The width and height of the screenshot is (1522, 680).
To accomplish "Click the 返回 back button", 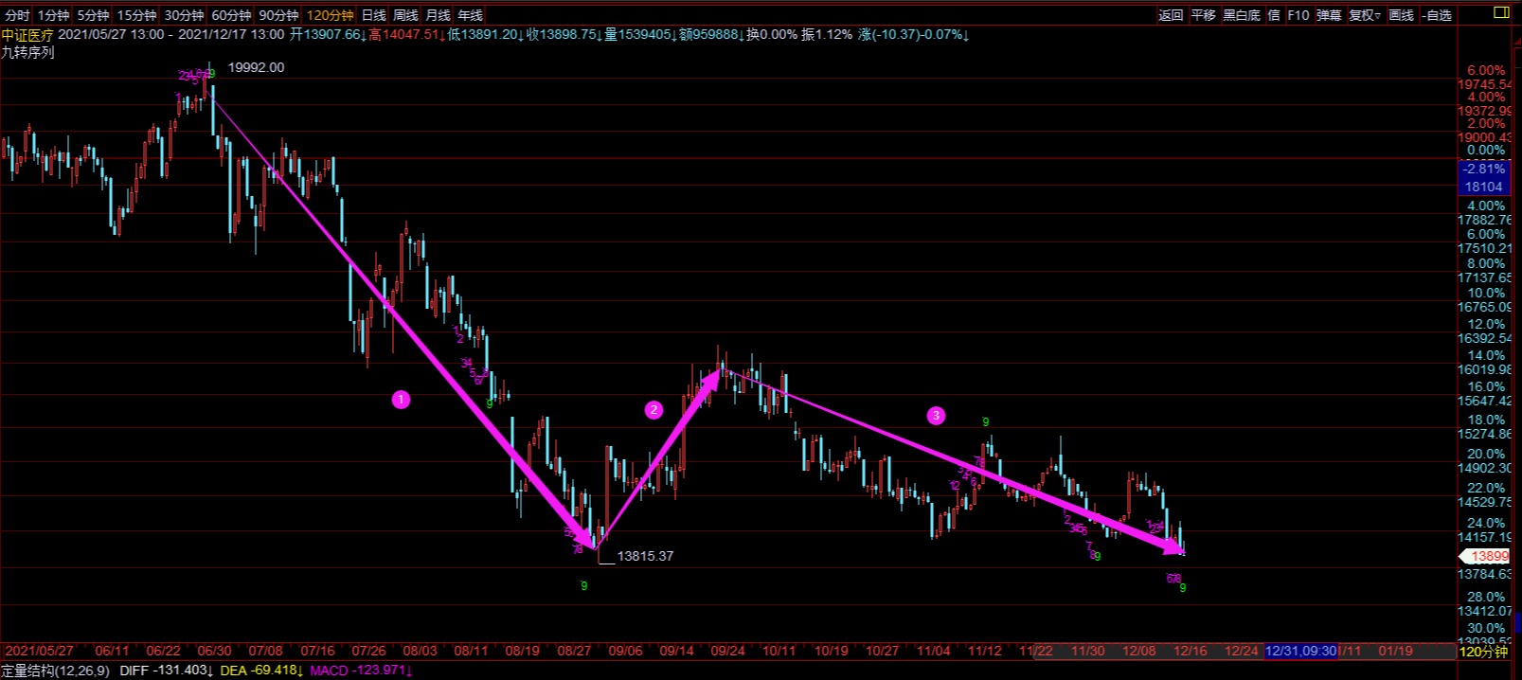I will click(1171, 15).
